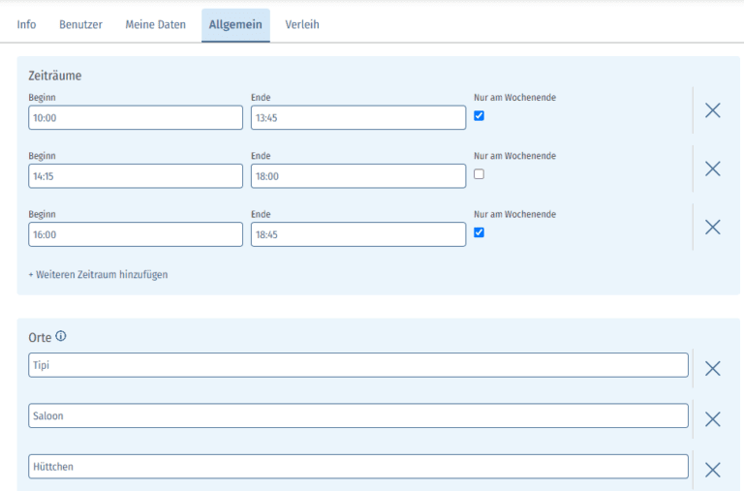Image resolution: width=744 pixels, height=491 pixels.
Task: Show the info icon next to Orte
Action: pos(61,337)
